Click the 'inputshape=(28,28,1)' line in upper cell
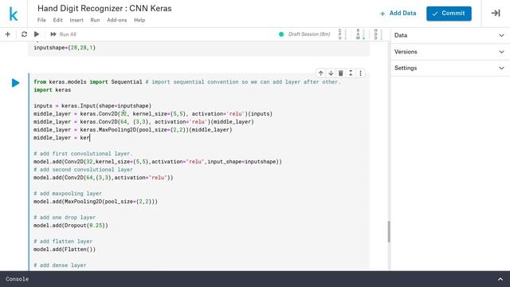510x287 pixels. click(x=65, y=48)
